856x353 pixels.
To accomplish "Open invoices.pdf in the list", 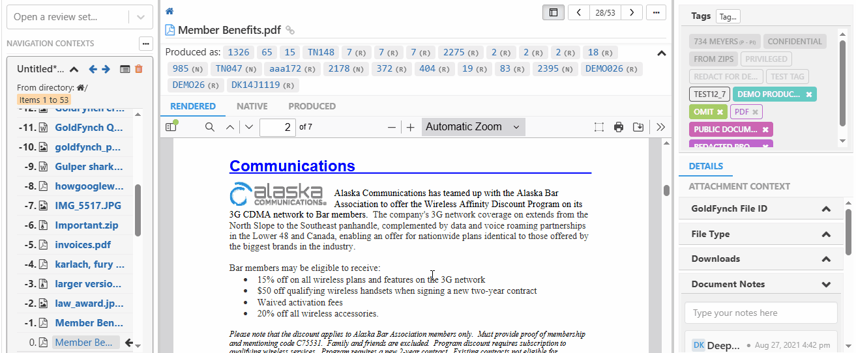I will coord(83,245).
